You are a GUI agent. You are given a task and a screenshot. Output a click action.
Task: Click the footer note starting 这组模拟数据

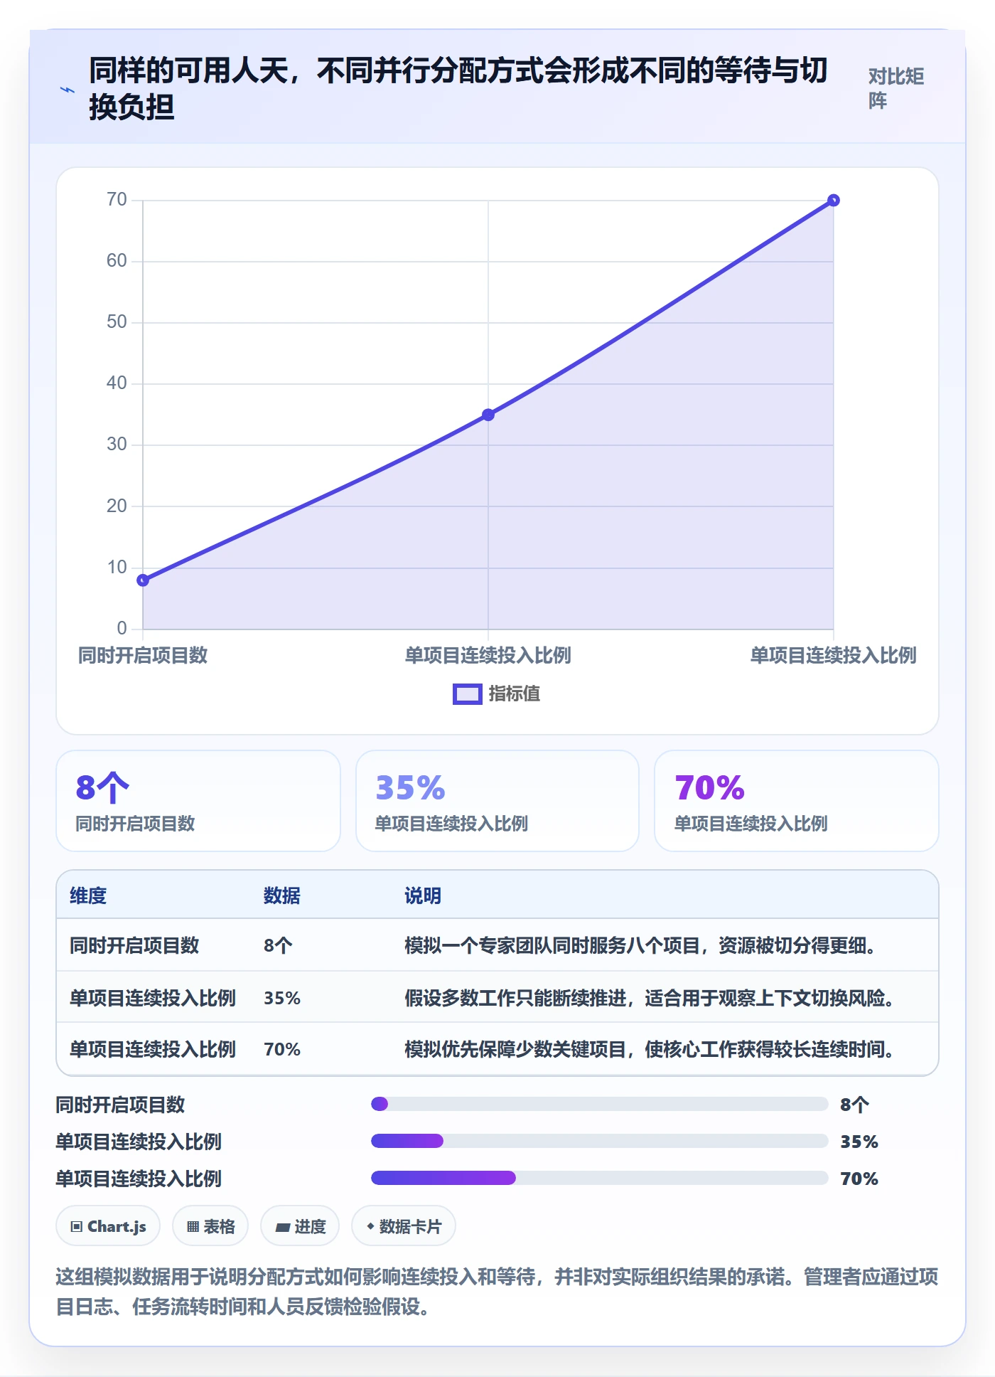pos(497,1292)
